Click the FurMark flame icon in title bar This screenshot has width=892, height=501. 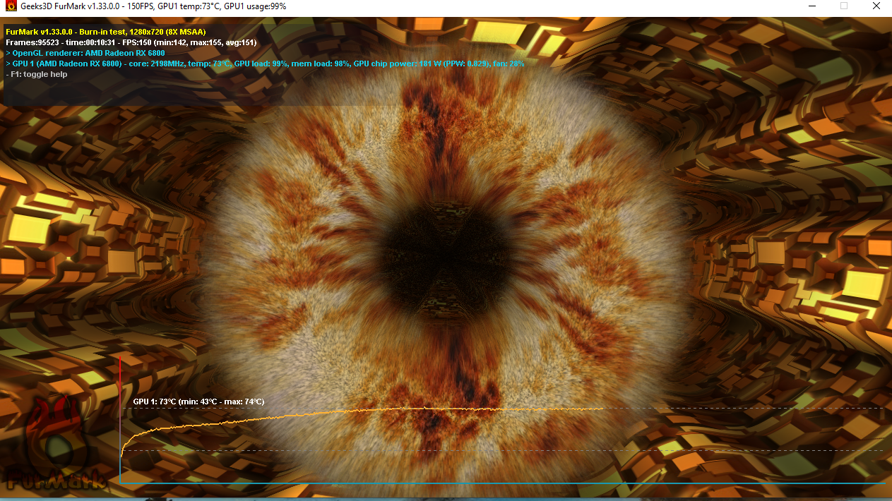pyautogui.click(x=11, y=6)
